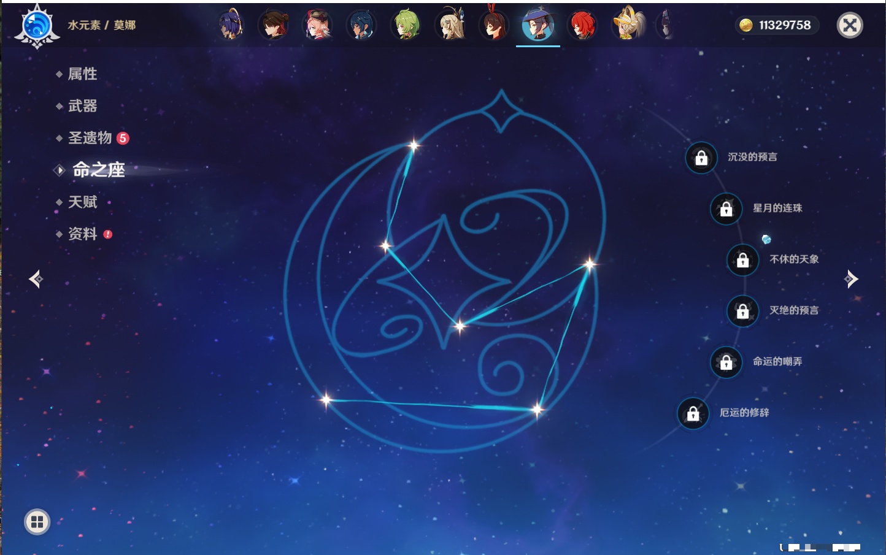The width and height of the screenshot is (886, 555).
Task: Click the 不休的天象 constellation label
Action: [794, 259]
